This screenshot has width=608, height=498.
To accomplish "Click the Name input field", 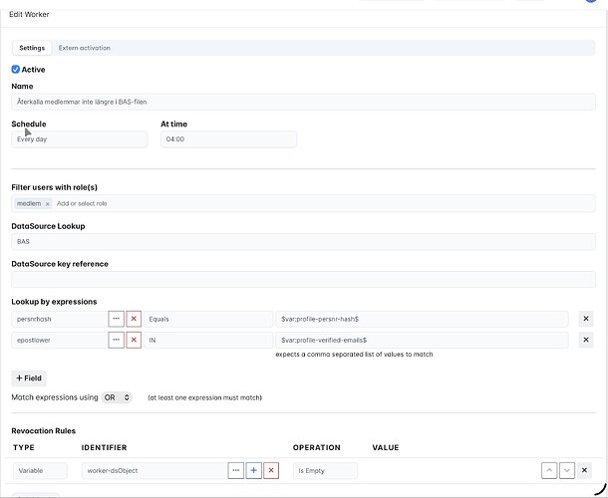I will coord(299,102).
